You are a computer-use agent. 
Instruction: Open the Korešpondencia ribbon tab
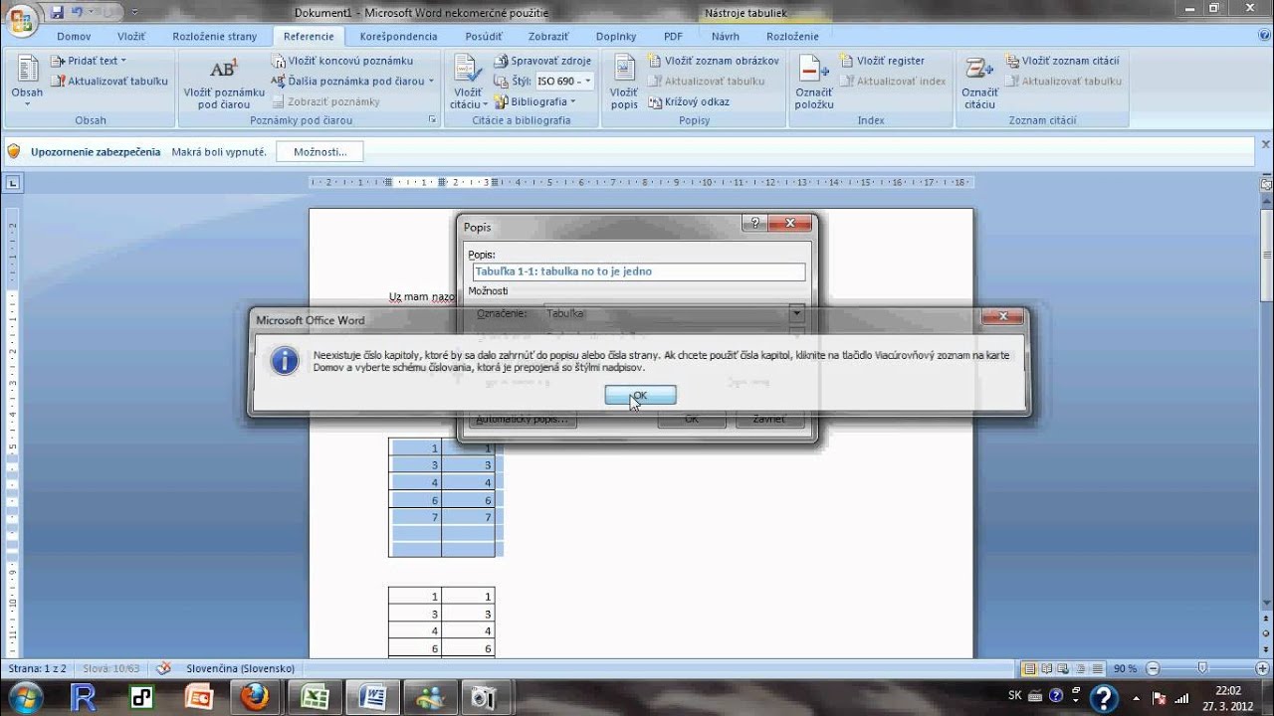[398, 37]
